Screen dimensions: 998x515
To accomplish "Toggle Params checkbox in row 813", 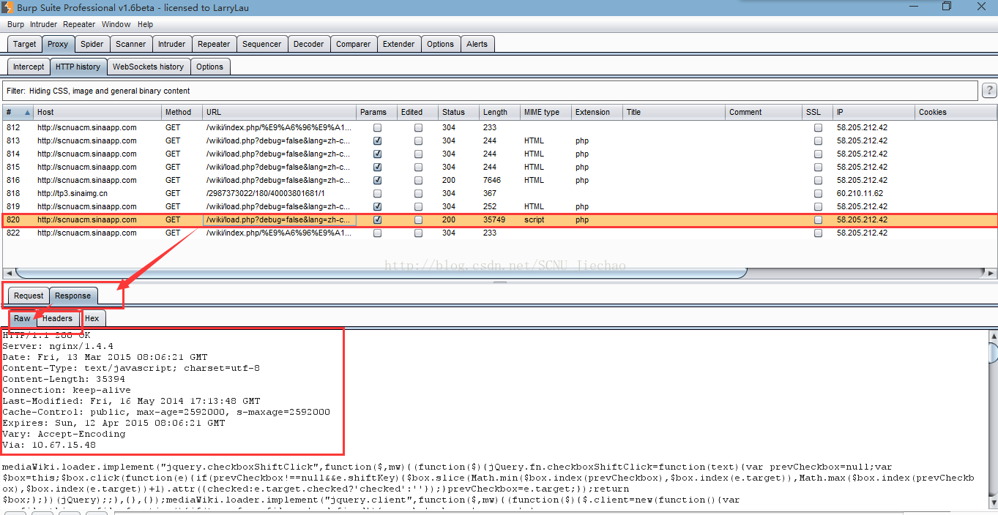I will [x=378, y=140].
